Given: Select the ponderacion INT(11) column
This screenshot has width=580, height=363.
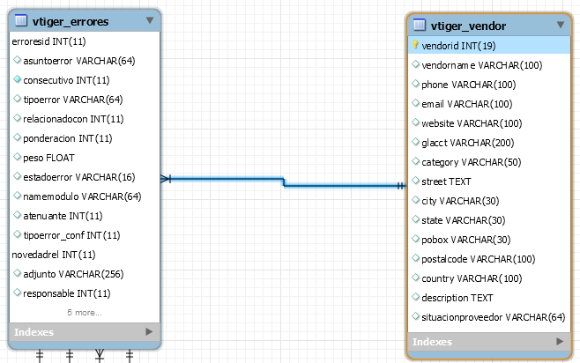Looking at the screenshot, I should point(85,138).
